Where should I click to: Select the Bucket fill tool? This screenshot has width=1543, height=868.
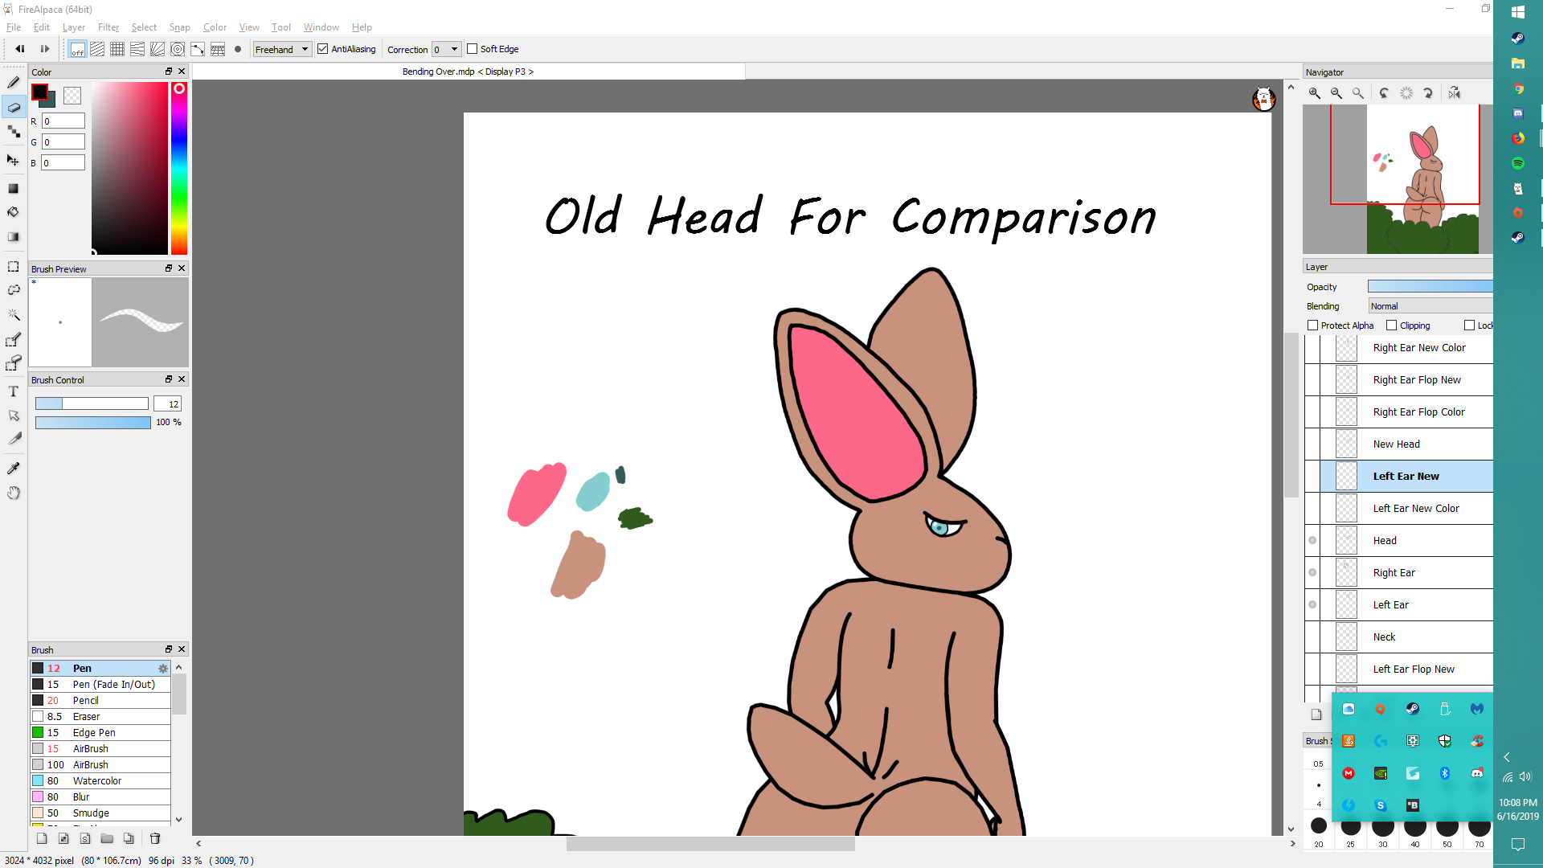point(14,212)
